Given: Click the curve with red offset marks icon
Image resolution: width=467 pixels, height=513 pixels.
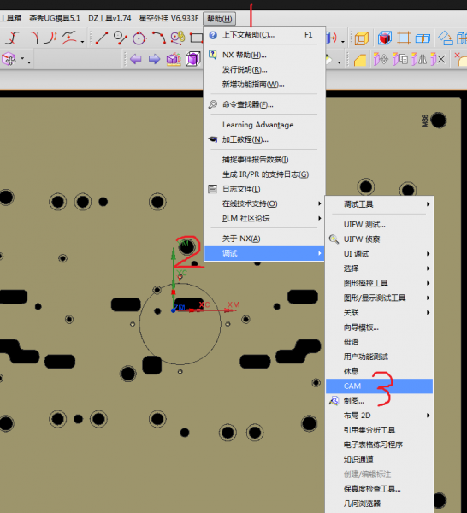Looking at the screenshot, I should point(50,38).
